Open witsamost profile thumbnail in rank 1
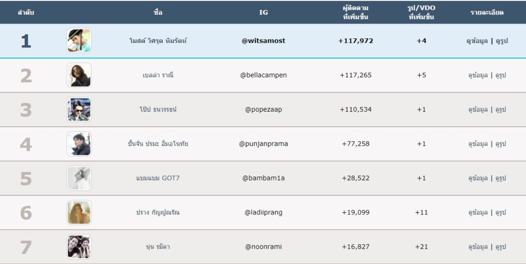Image resolution: width=526 pixels, height=264 pixels. (x=79, y=40)
